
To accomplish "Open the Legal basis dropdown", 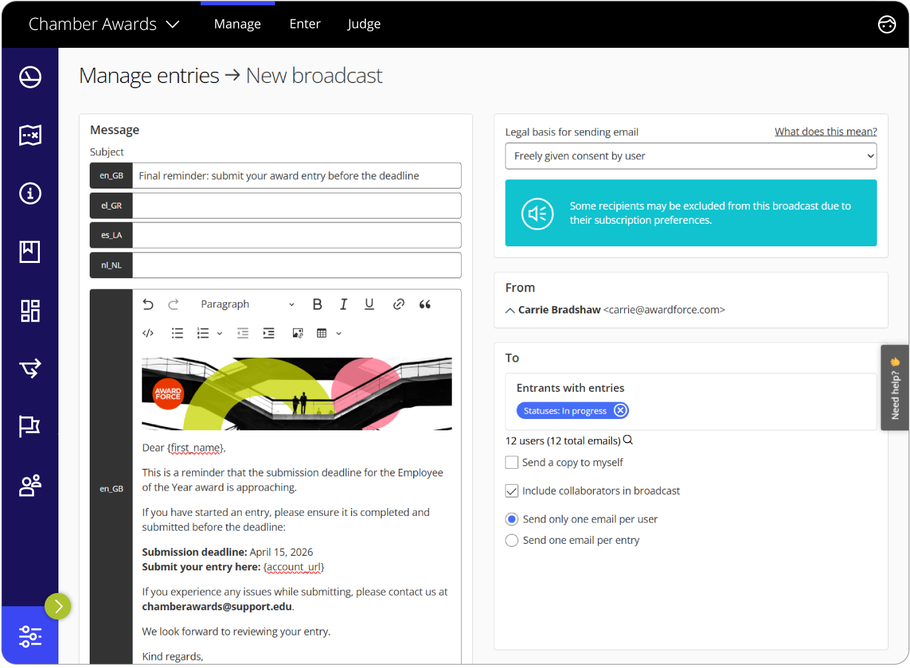I will [690, 156].
